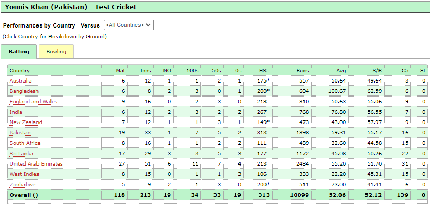430x205 pixels.
Task: Select the page title Younis Khan heading
Action: 71,7
